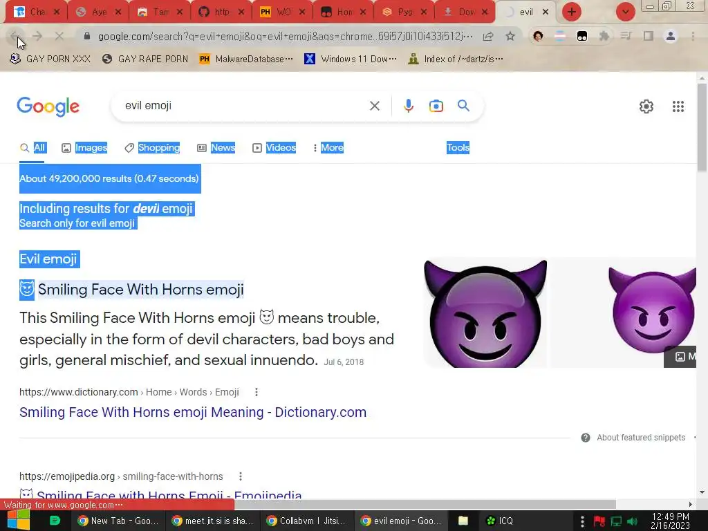Submit search with the magnifier icon

click(464, 106)
